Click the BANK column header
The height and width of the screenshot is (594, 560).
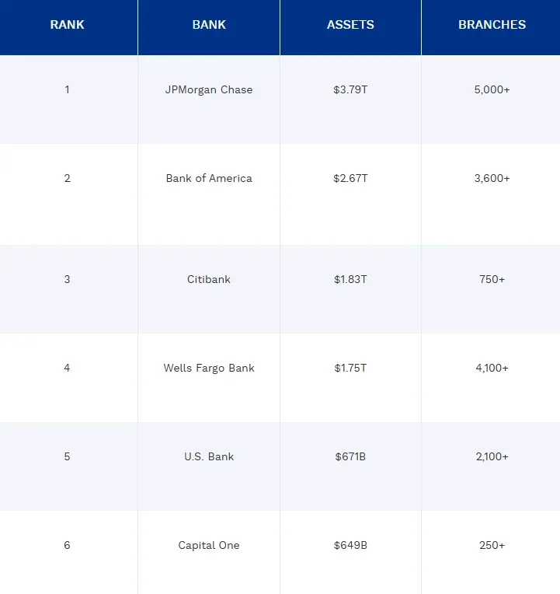pyautogui.click(x=209, y=25)
